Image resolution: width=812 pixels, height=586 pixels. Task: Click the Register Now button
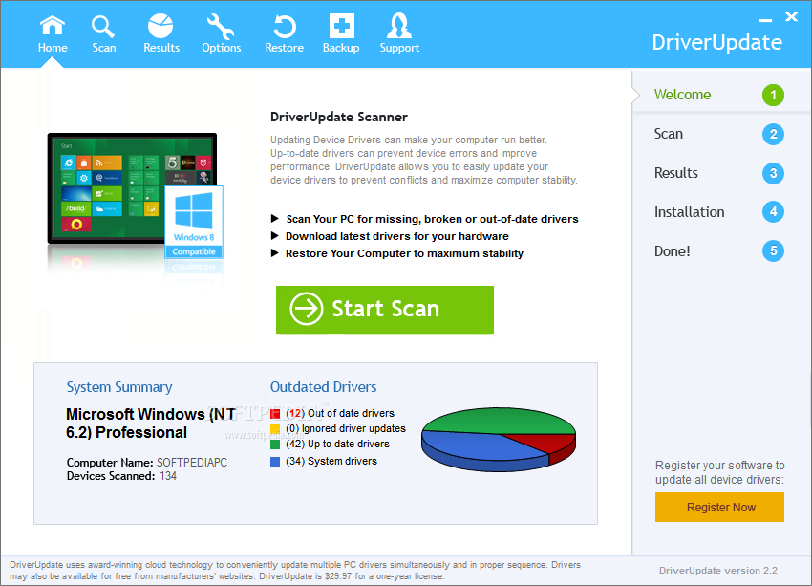[720, 507]
